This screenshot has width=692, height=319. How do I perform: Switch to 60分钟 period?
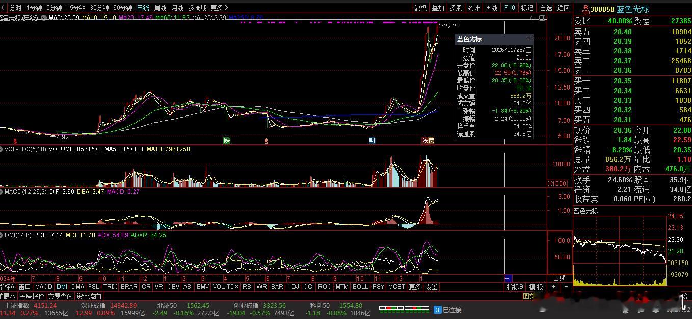pos(123,8)
